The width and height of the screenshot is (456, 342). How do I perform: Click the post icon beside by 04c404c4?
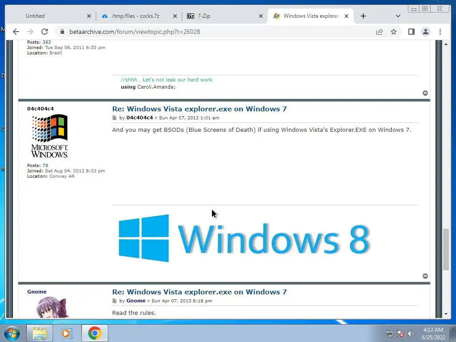[114, 118]
